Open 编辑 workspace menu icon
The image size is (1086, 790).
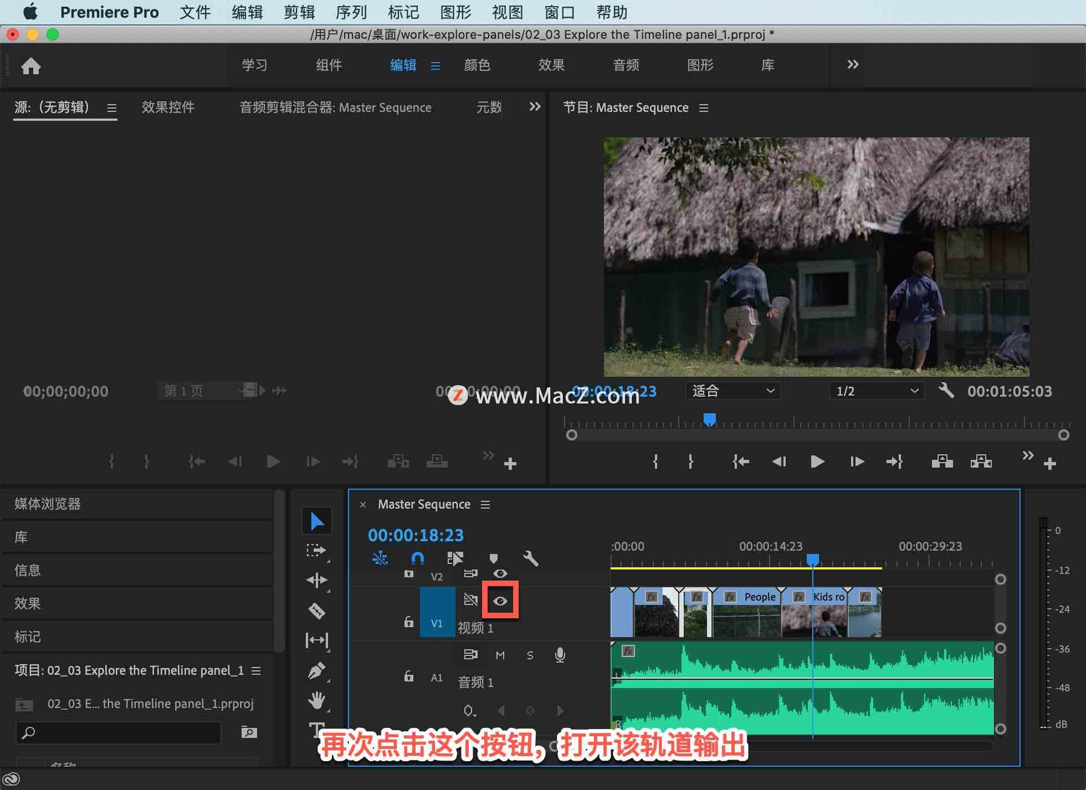click(435, 66)
